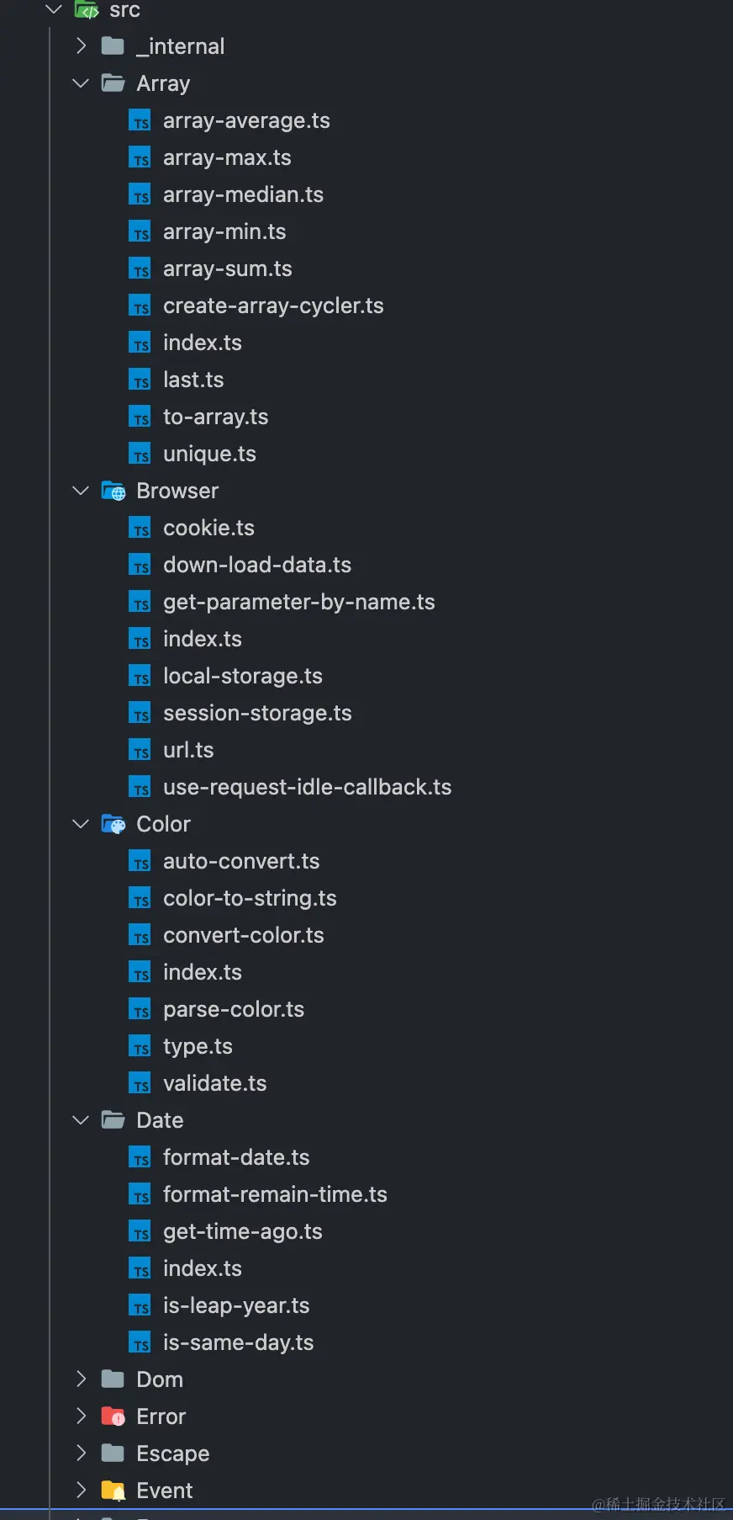This screenshot has height=1520, width=733.
Task: Select the parse-color.ts file
Action: pyautogui.click(x=233, y=1009)
